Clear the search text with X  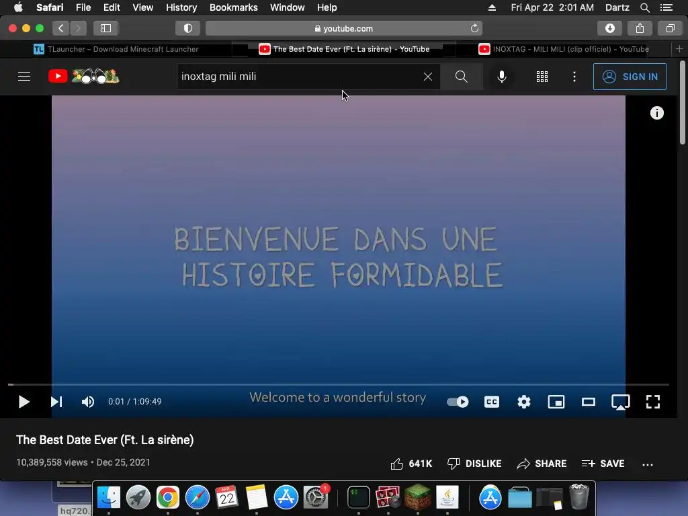[x=428, y=77]
